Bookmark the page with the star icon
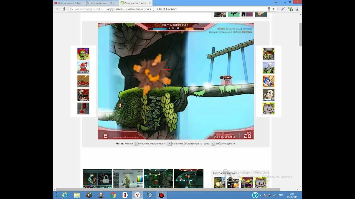The width and height of the screenshot is (355, 199). 273,9
